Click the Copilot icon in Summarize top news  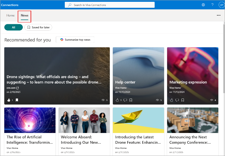pyautogui.click(x=62, y=40)
